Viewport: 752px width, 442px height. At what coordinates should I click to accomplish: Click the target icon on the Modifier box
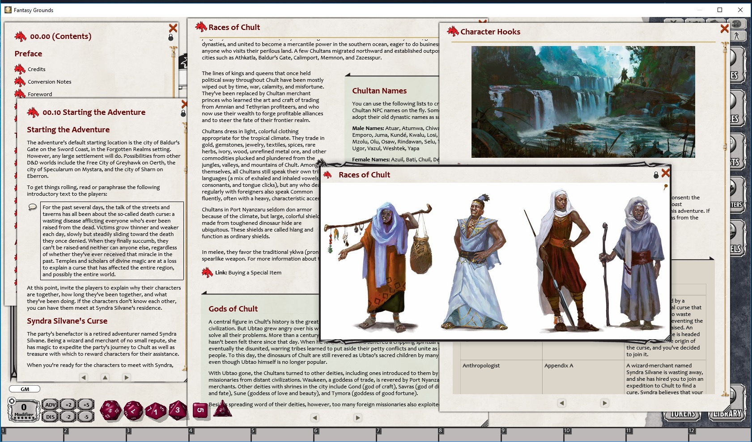pyautogui.click(x=12, y=401)
